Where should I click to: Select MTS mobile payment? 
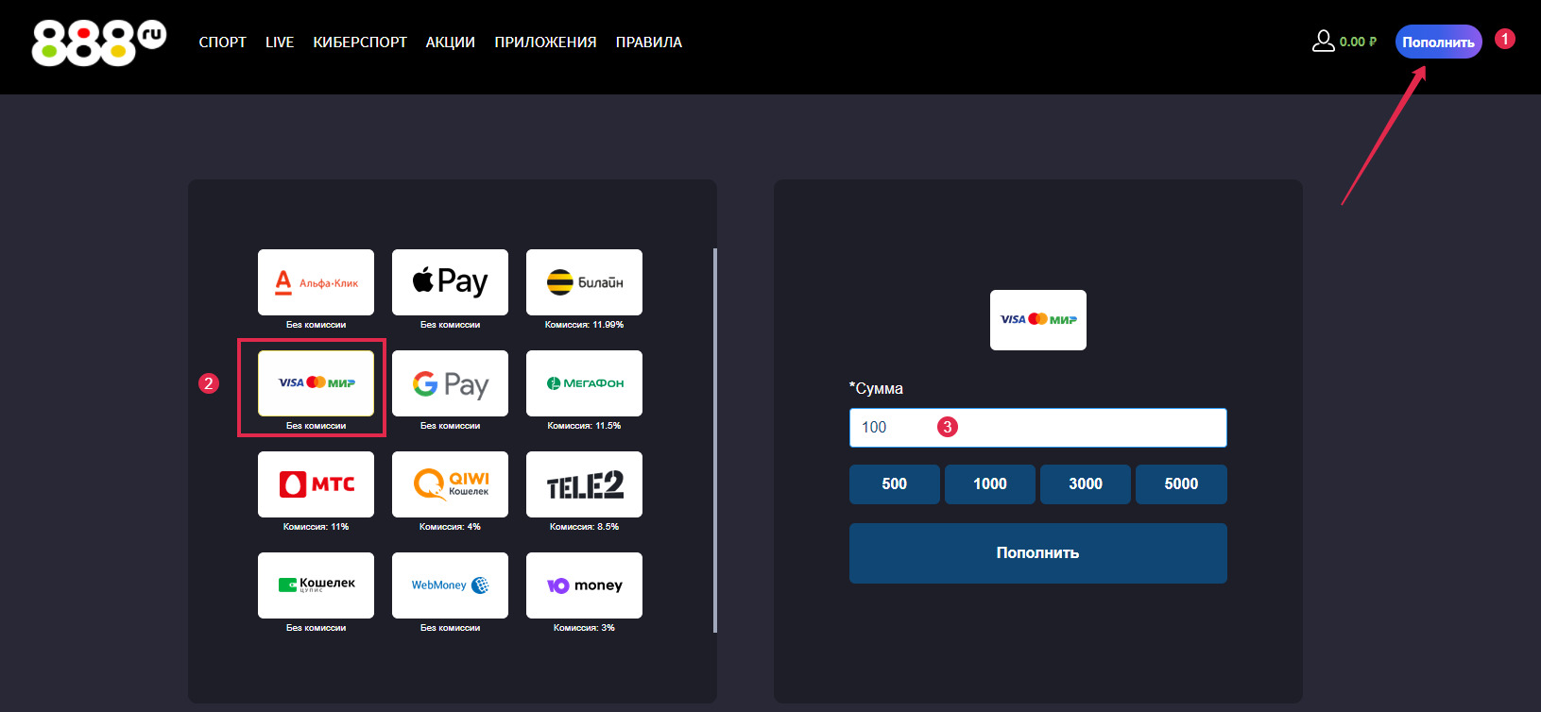click(x=316, y=484)
